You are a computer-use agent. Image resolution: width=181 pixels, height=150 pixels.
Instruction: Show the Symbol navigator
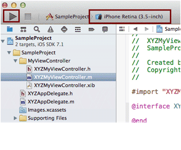coord(23,29)
